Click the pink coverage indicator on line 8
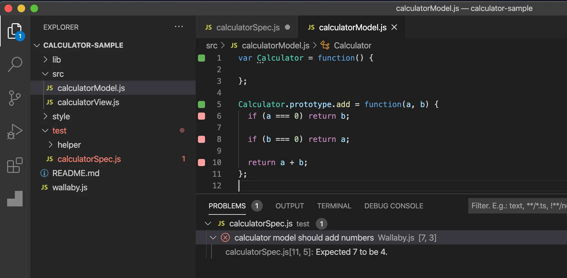Viewport: 567px width, 278px height. pos(201,139)
